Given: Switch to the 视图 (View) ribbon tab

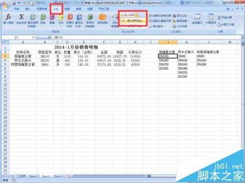Looking at the screenshot, I should pos(90,9).
